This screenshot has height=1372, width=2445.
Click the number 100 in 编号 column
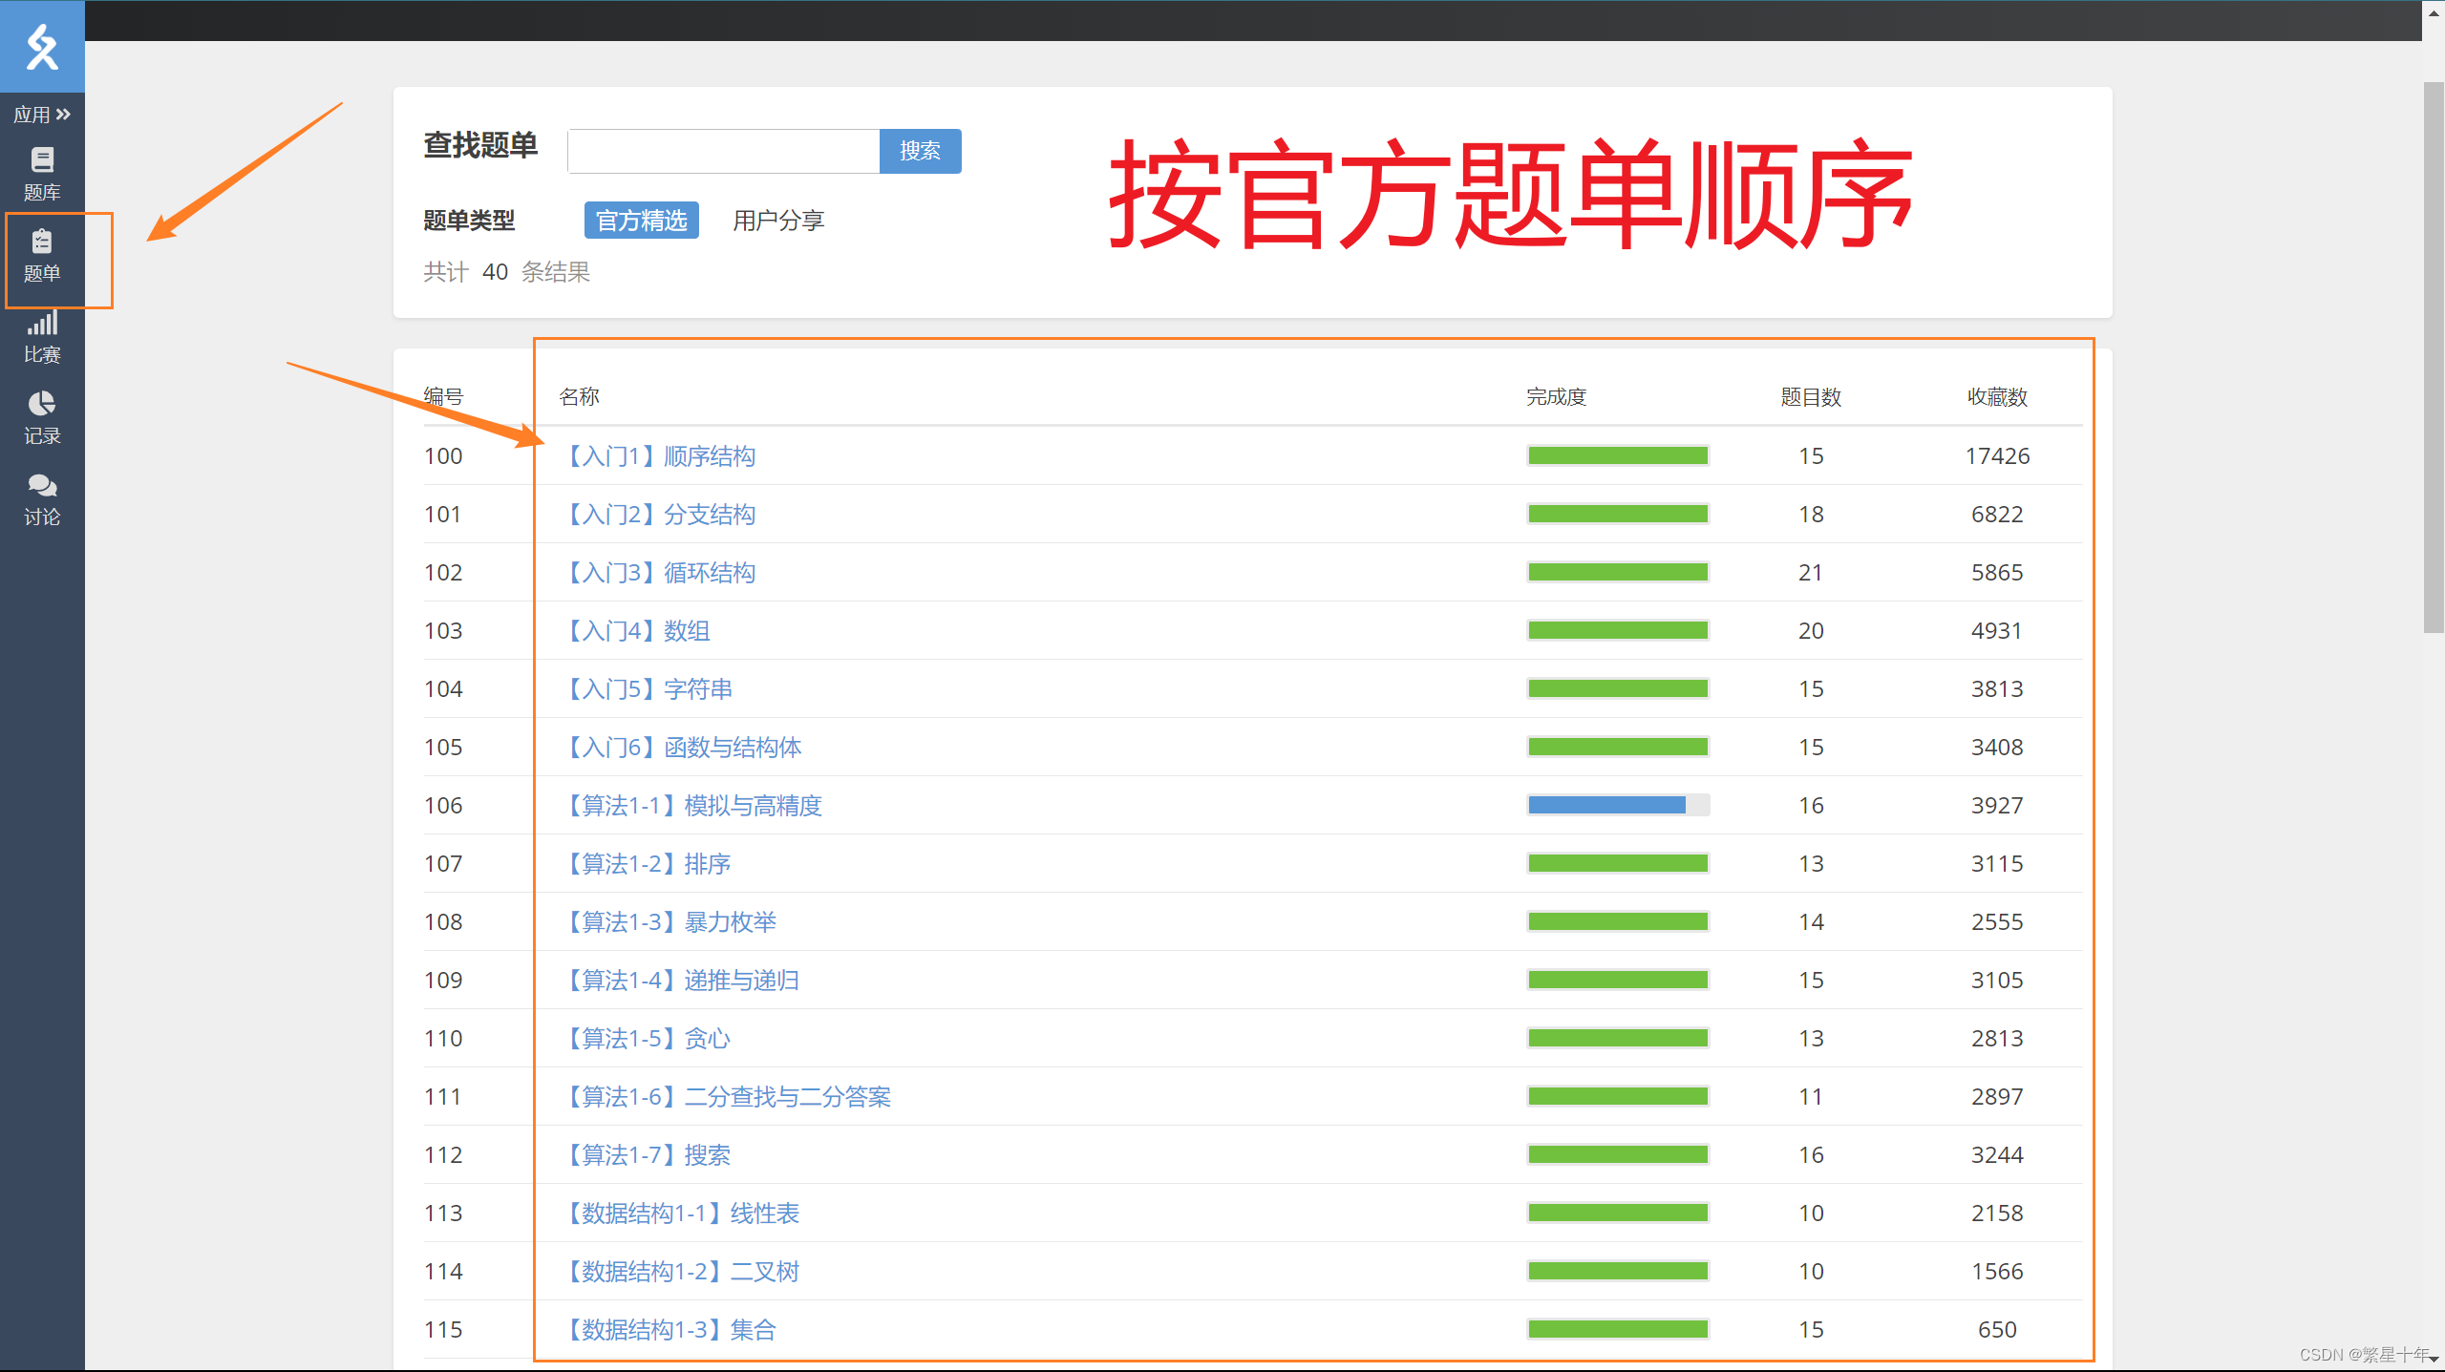click(443, 456)
